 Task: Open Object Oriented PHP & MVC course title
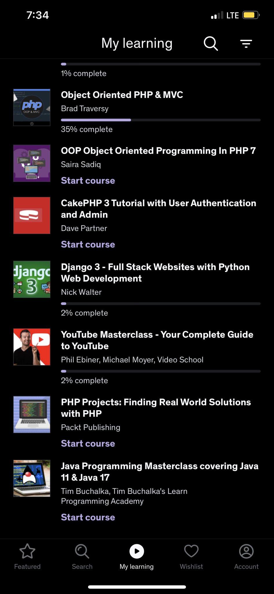coord(122,95)
